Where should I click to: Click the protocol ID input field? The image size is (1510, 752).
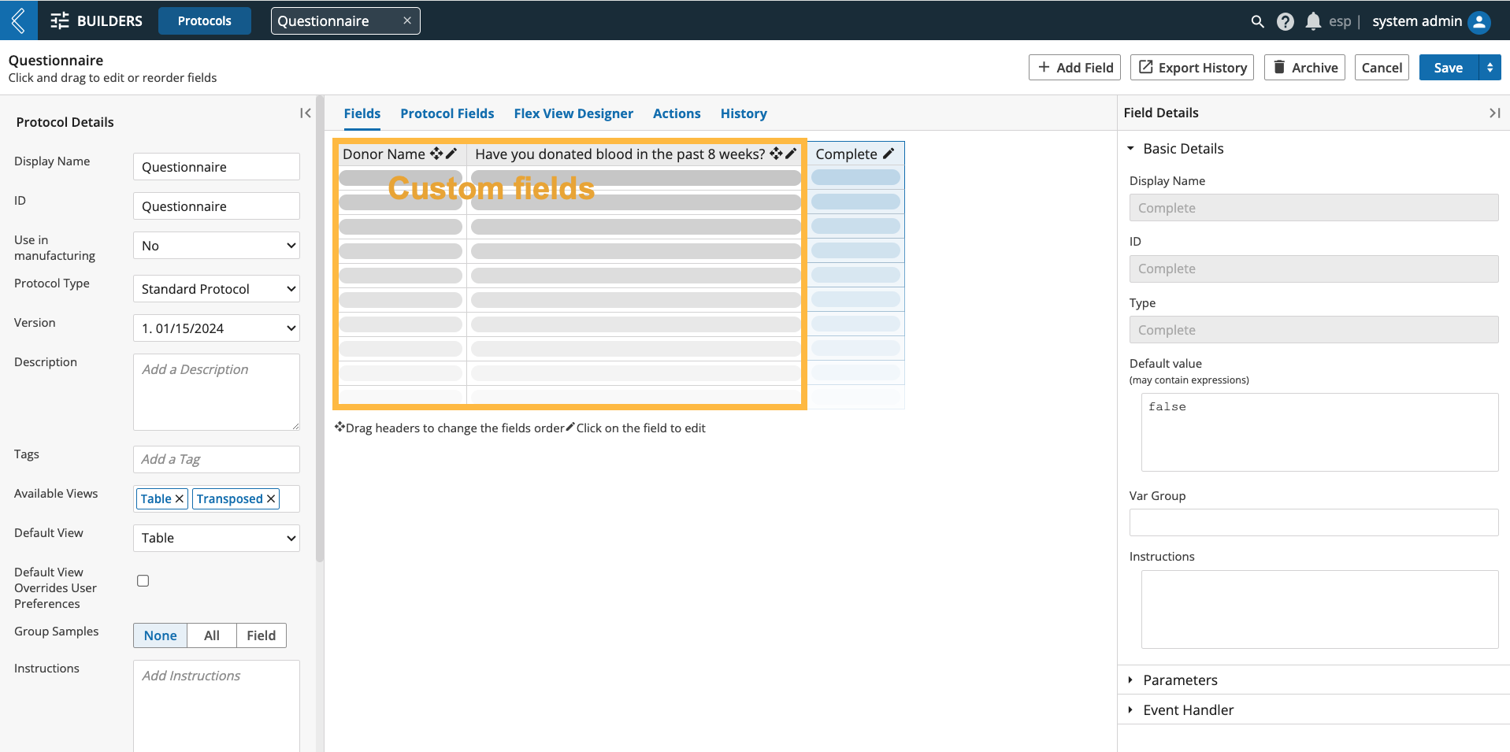coord(217,206)
